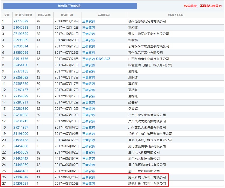The image size is (225, 188).
Task: Open registration number 24938722
Action: (21, 140)
